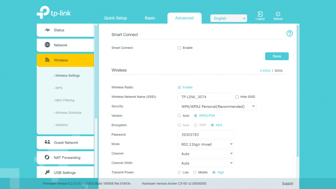
Task: Click the USB Settings icon
Action: pos(48,172)
